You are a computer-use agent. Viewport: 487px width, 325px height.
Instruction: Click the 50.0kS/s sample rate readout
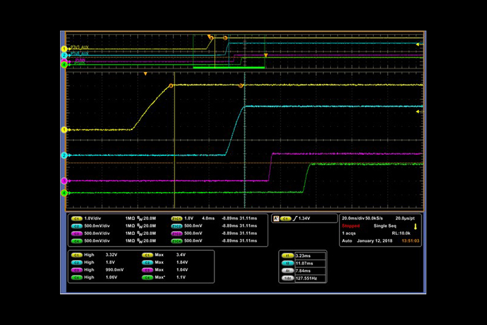coord(374,218)
